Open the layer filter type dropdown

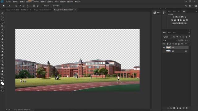pyautogui.click(x=167, y=37)
